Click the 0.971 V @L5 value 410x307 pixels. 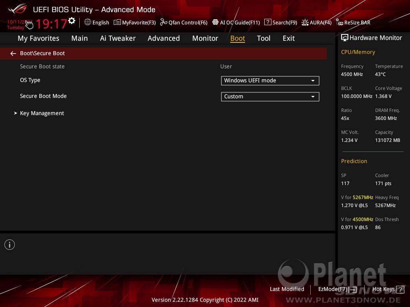(x=354, y=227)
